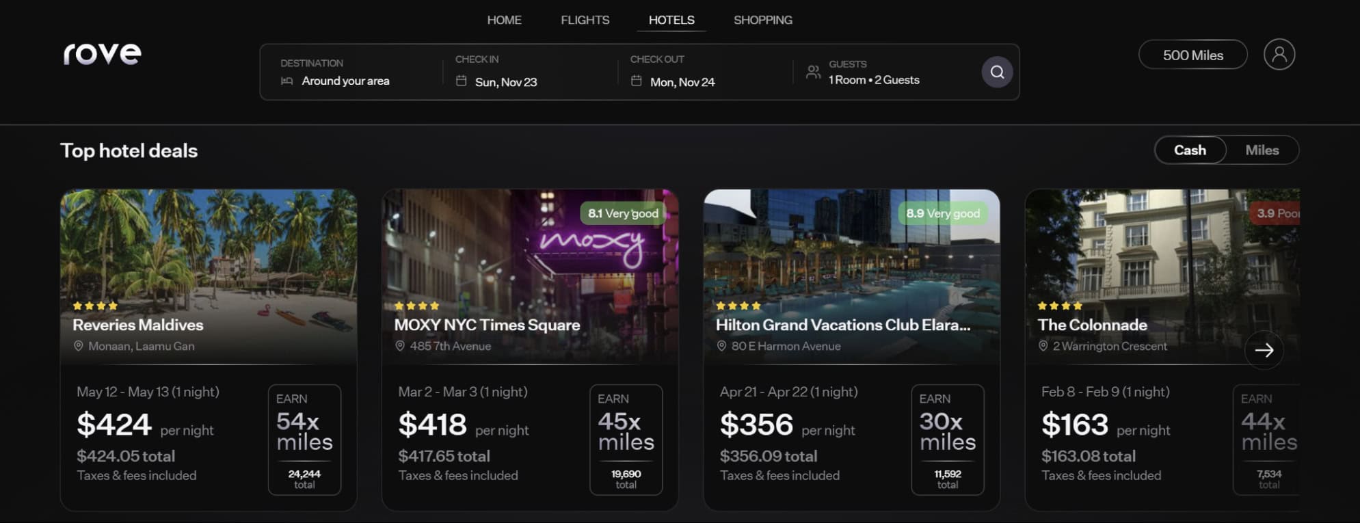
Task: Click star rating on Hilton Grand Vacations
Action: 738,306
